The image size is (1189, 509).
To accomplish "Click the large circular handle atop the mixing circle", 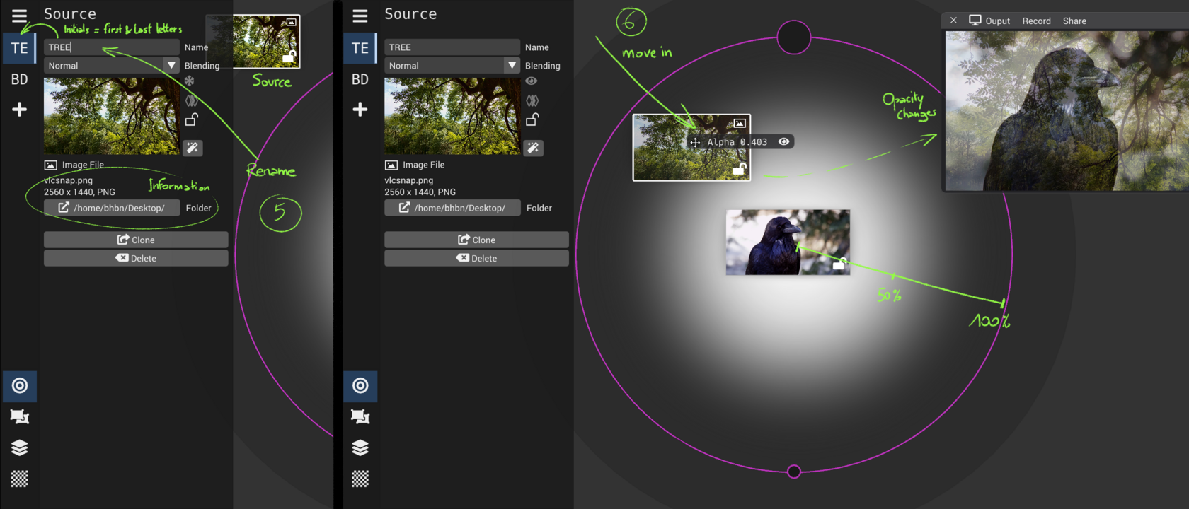I will click(793, 37).
